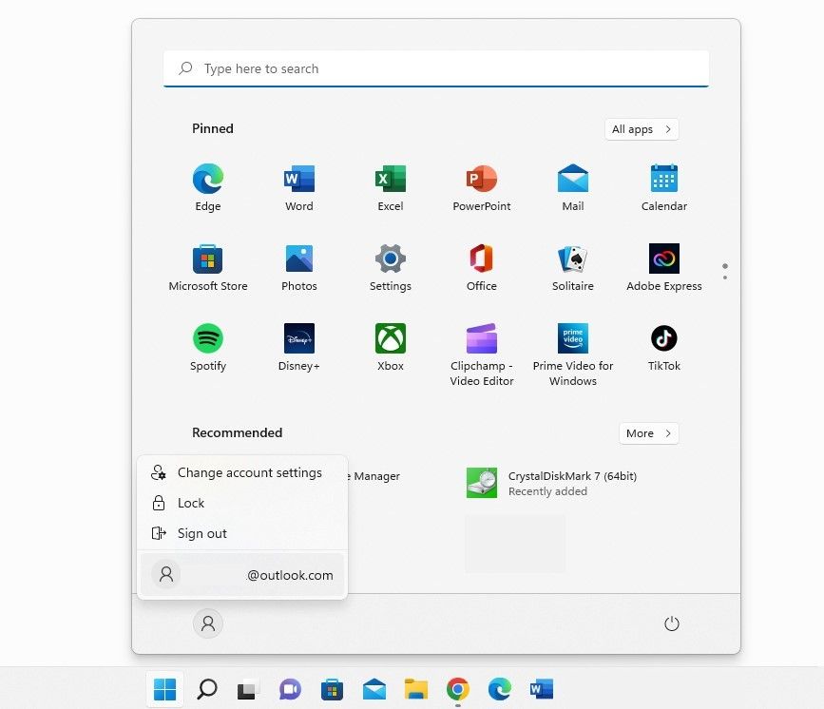Choose Lock from account menu

click(x=242, y=503)
